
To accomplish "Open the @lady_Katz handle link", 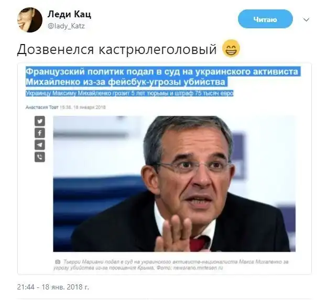I will pos(67,26).
